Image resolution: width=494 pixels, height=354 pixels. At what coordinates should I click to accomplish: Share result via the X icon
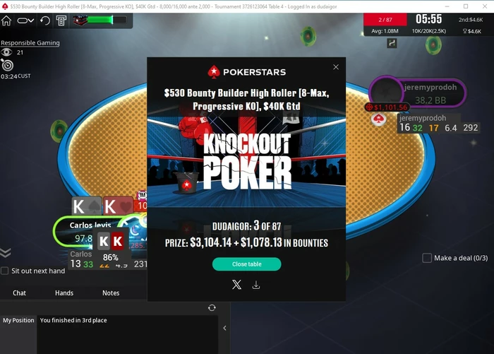(x=236, y=285)
